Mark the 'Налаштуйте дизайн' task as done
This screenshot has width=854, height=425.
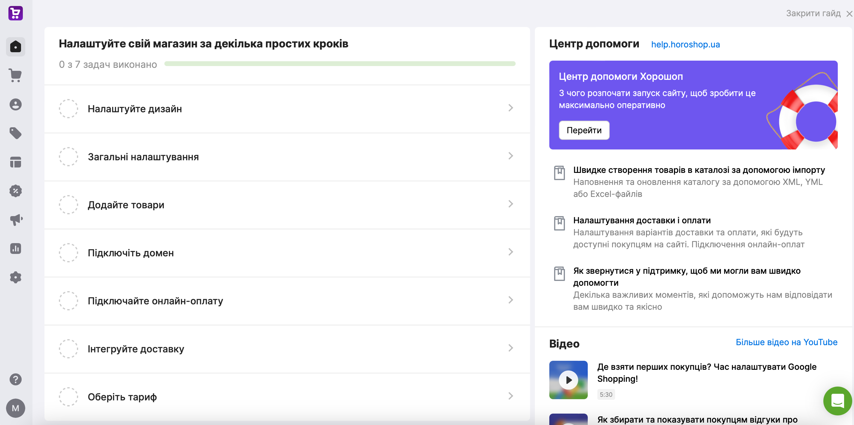coord(68,109)
